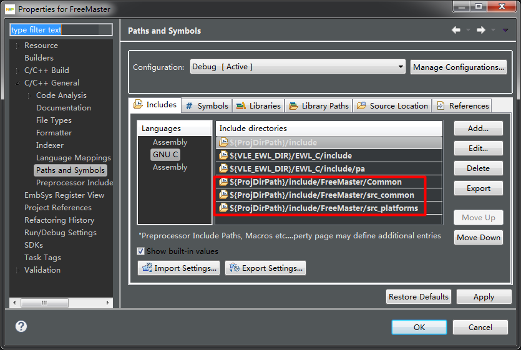Click Restore Defaults button
The width and height of the screenshot is (521, 350).
click(x=419, y=296)
